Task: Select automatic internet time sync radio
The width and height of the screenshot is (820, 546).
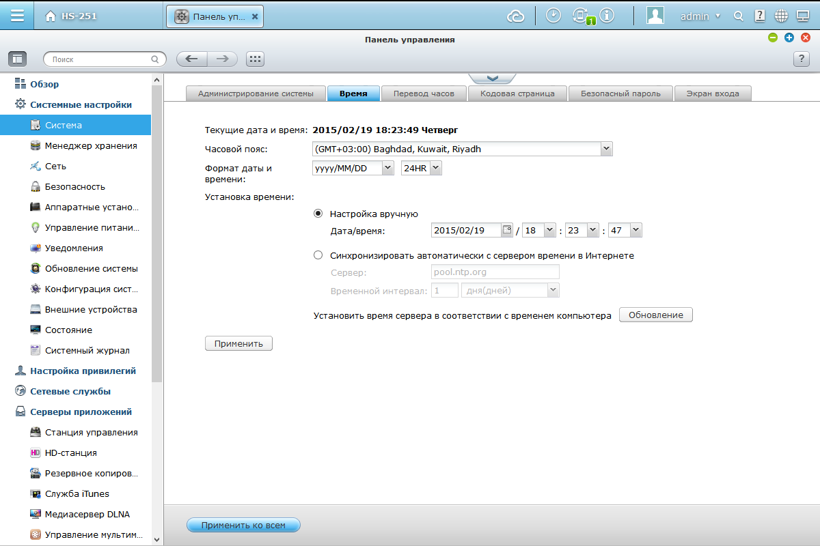Action: coord(318,255)
